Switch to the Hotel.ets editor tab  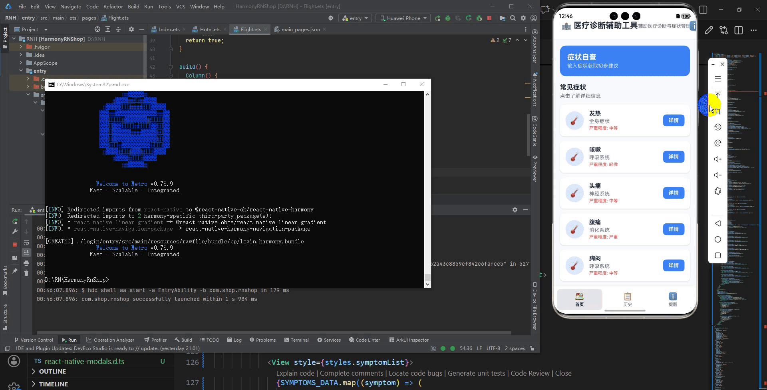click(210, 30)
